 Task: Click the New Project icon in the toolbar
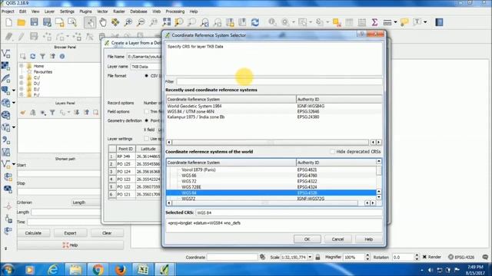(8, 22)
